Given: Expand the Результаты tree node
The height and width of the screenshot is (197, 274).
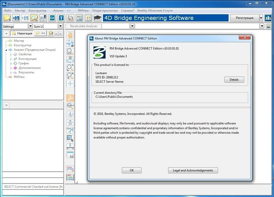Looking at the screenshot, I should pos(11,73).
